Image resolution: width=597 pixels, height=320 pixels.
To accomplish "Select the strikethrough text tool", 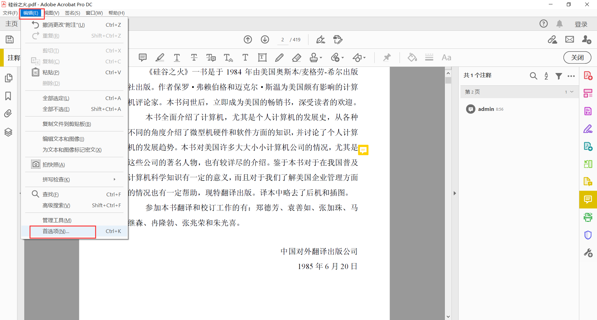I will (194, 57).
